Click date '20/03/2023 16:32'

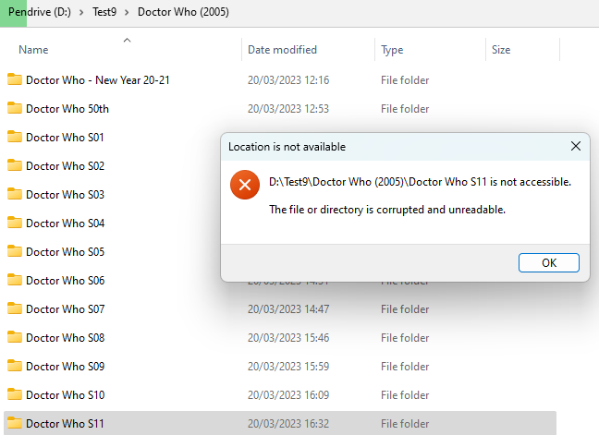point(288,424)
